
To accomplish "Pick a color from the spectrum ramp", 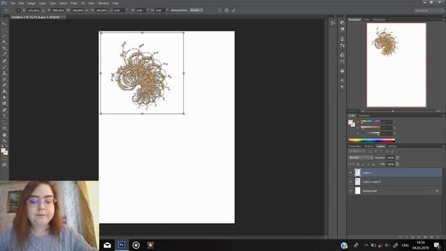I will [x=371, y=140].
